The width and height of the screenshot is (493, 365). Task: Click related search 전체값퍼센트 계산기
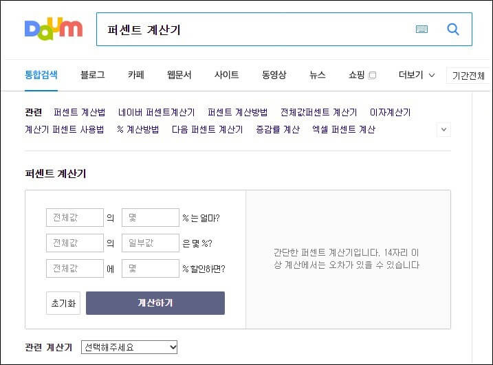pos(319,112)
